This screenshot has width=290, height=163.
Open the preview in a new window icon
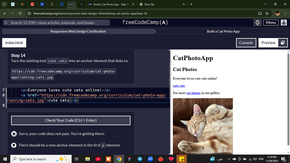[282, 43]
